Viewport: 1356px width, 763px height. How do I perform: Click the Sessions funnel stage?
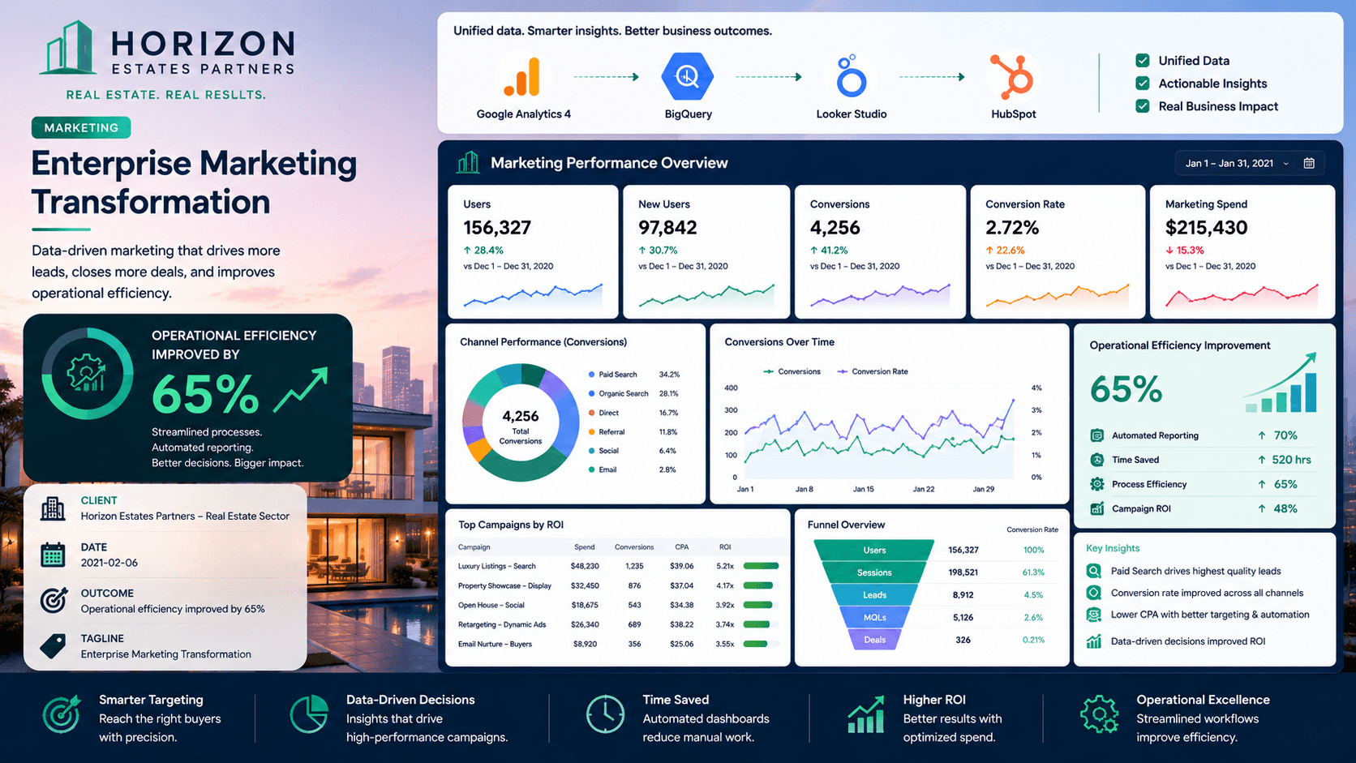pyautogui.click(x=874, y=572)
